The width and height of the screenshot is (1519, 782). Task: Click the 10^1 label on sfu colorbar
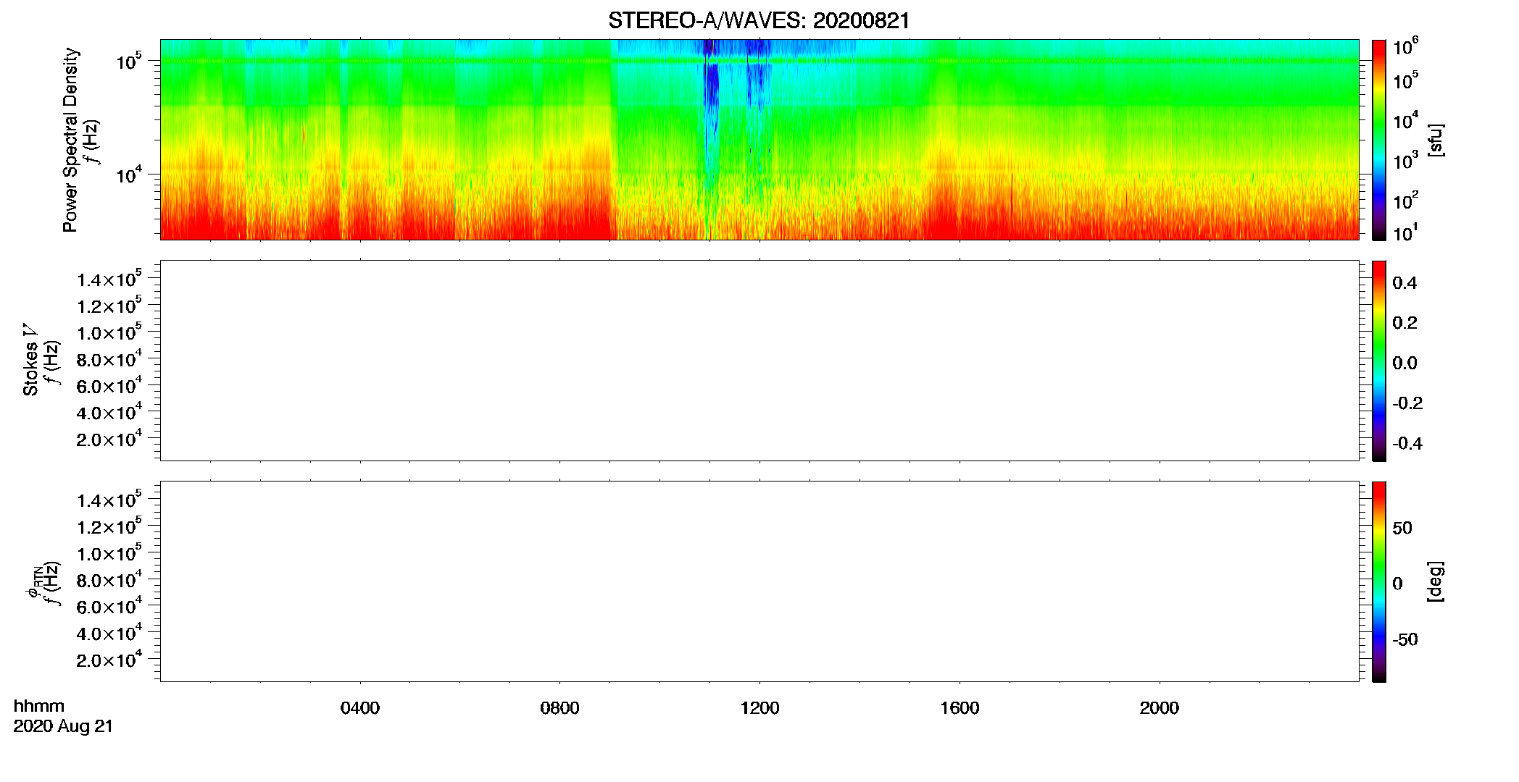1405,232
